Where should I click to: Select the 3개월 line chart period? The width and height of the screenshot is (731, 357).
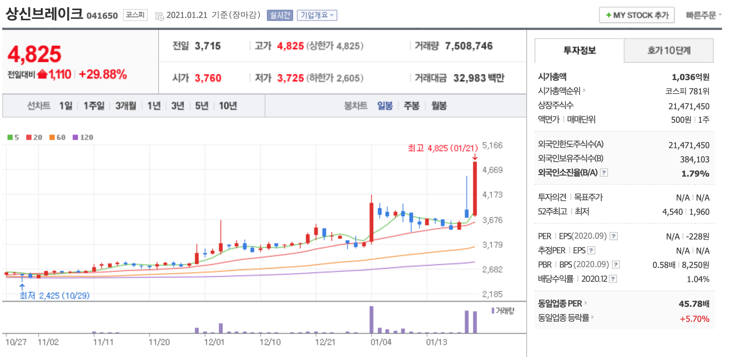pos(126,106)
